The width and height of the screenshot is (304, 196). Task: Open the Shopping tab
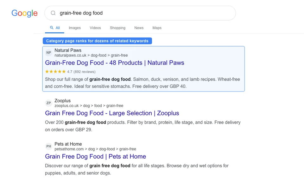(117, 28)
